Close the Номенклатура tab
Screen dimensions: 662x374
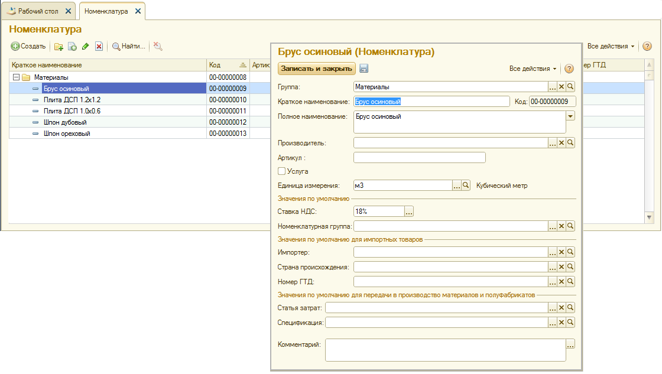(x=138, y=11)
